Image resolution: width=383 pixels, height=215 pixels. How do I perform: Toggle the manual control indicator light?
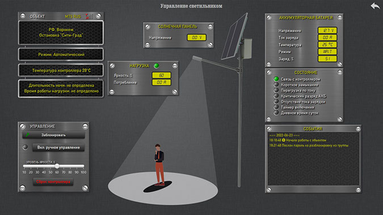pyautogui.click(x=25, y=147)
